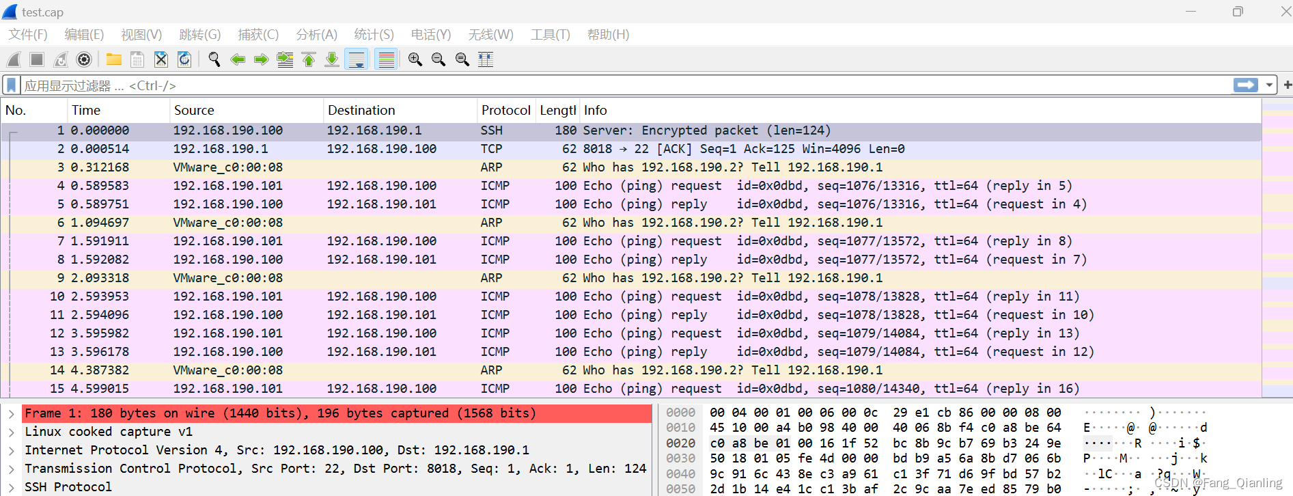Open capture options gear icon

(84, 59)
